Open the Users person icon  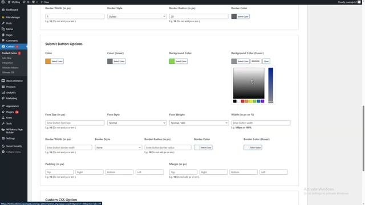pyautogui.click(x=3, y=118)
